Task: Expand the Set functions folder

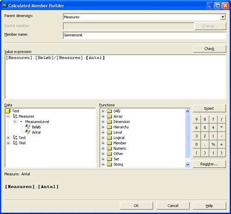Action: (x=103, y=159)
